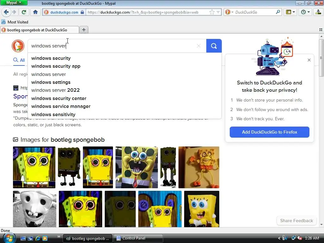Screen dimensions: 324x243
Task: Switch to Control Panel taskbar button
Action: pos(139,238)
